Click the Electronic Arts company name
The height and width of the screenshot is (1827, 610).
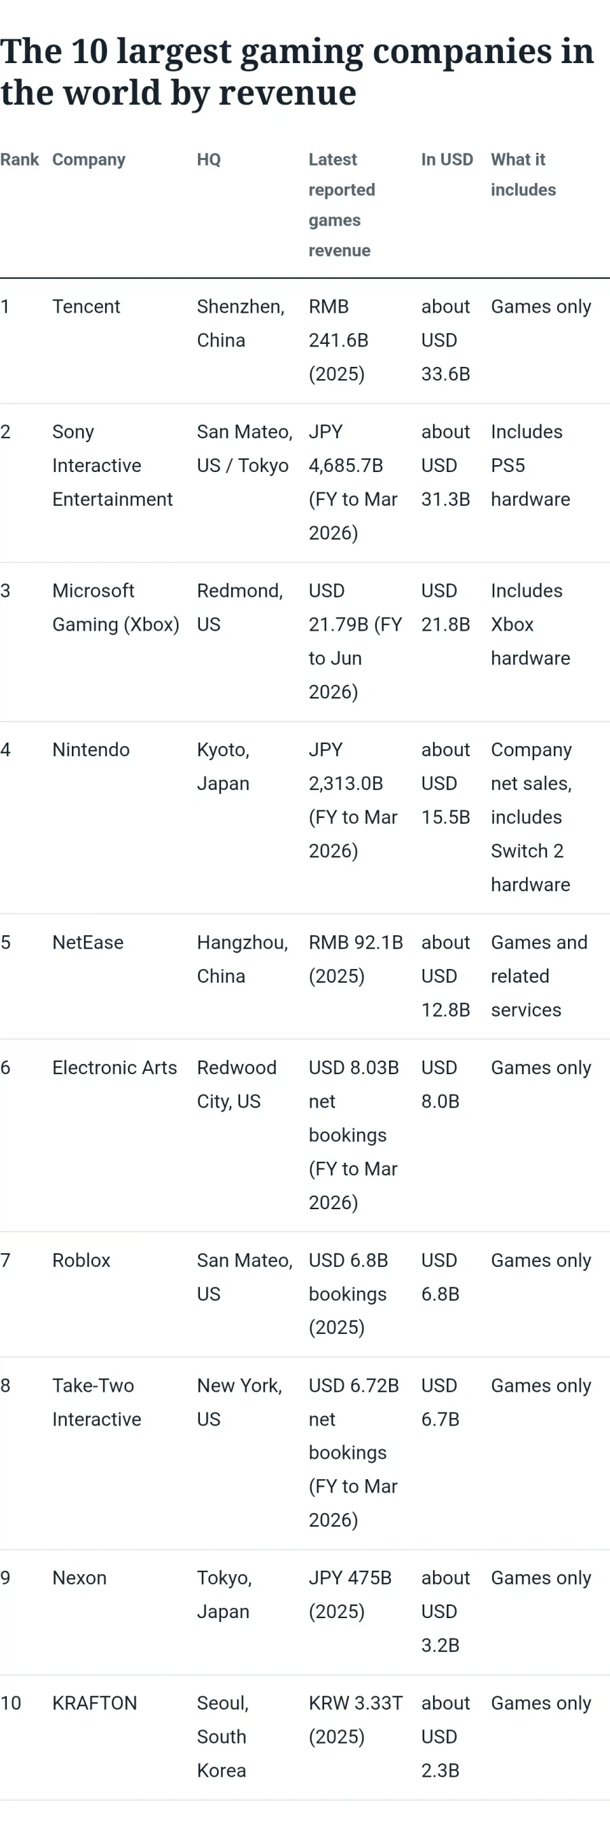115,1067
